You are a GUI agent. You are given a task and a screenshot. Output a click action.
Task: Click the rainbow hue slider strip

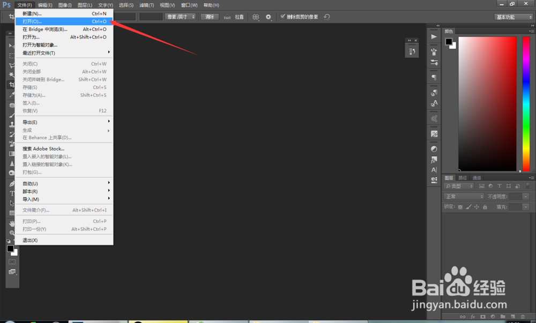coord(526,103)
